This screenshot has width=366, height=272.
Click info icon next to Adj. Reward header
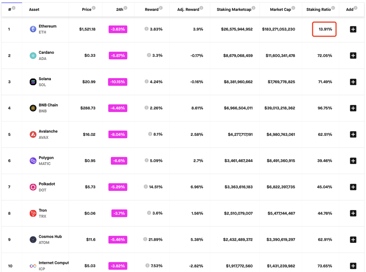tap(201, 8)
